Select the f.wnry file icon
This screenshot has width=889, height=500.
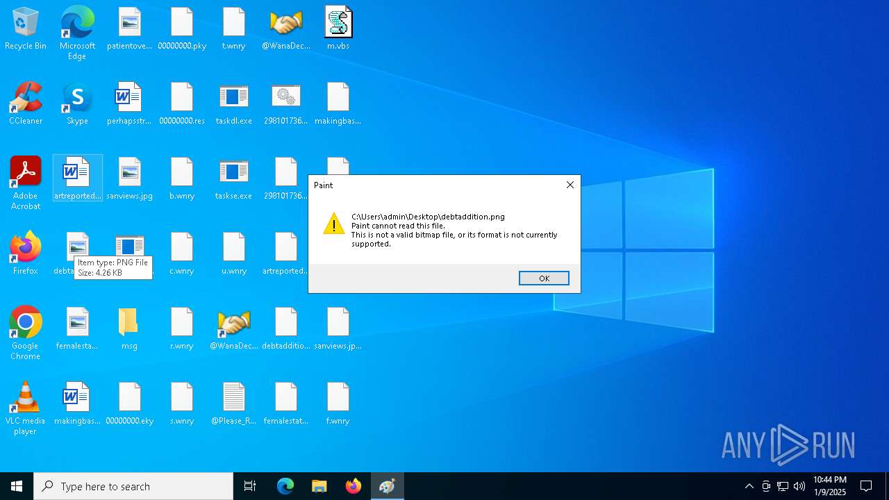click(338, 404)
